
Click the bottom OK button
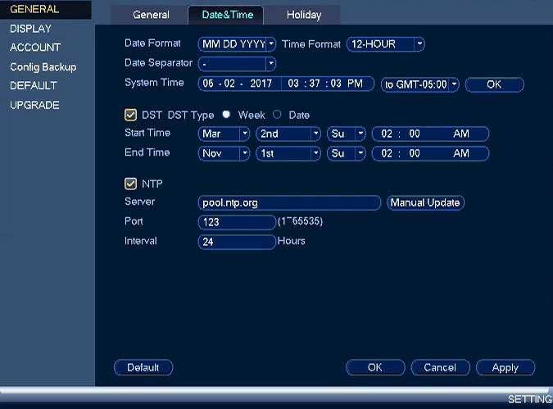click(375, 368)
